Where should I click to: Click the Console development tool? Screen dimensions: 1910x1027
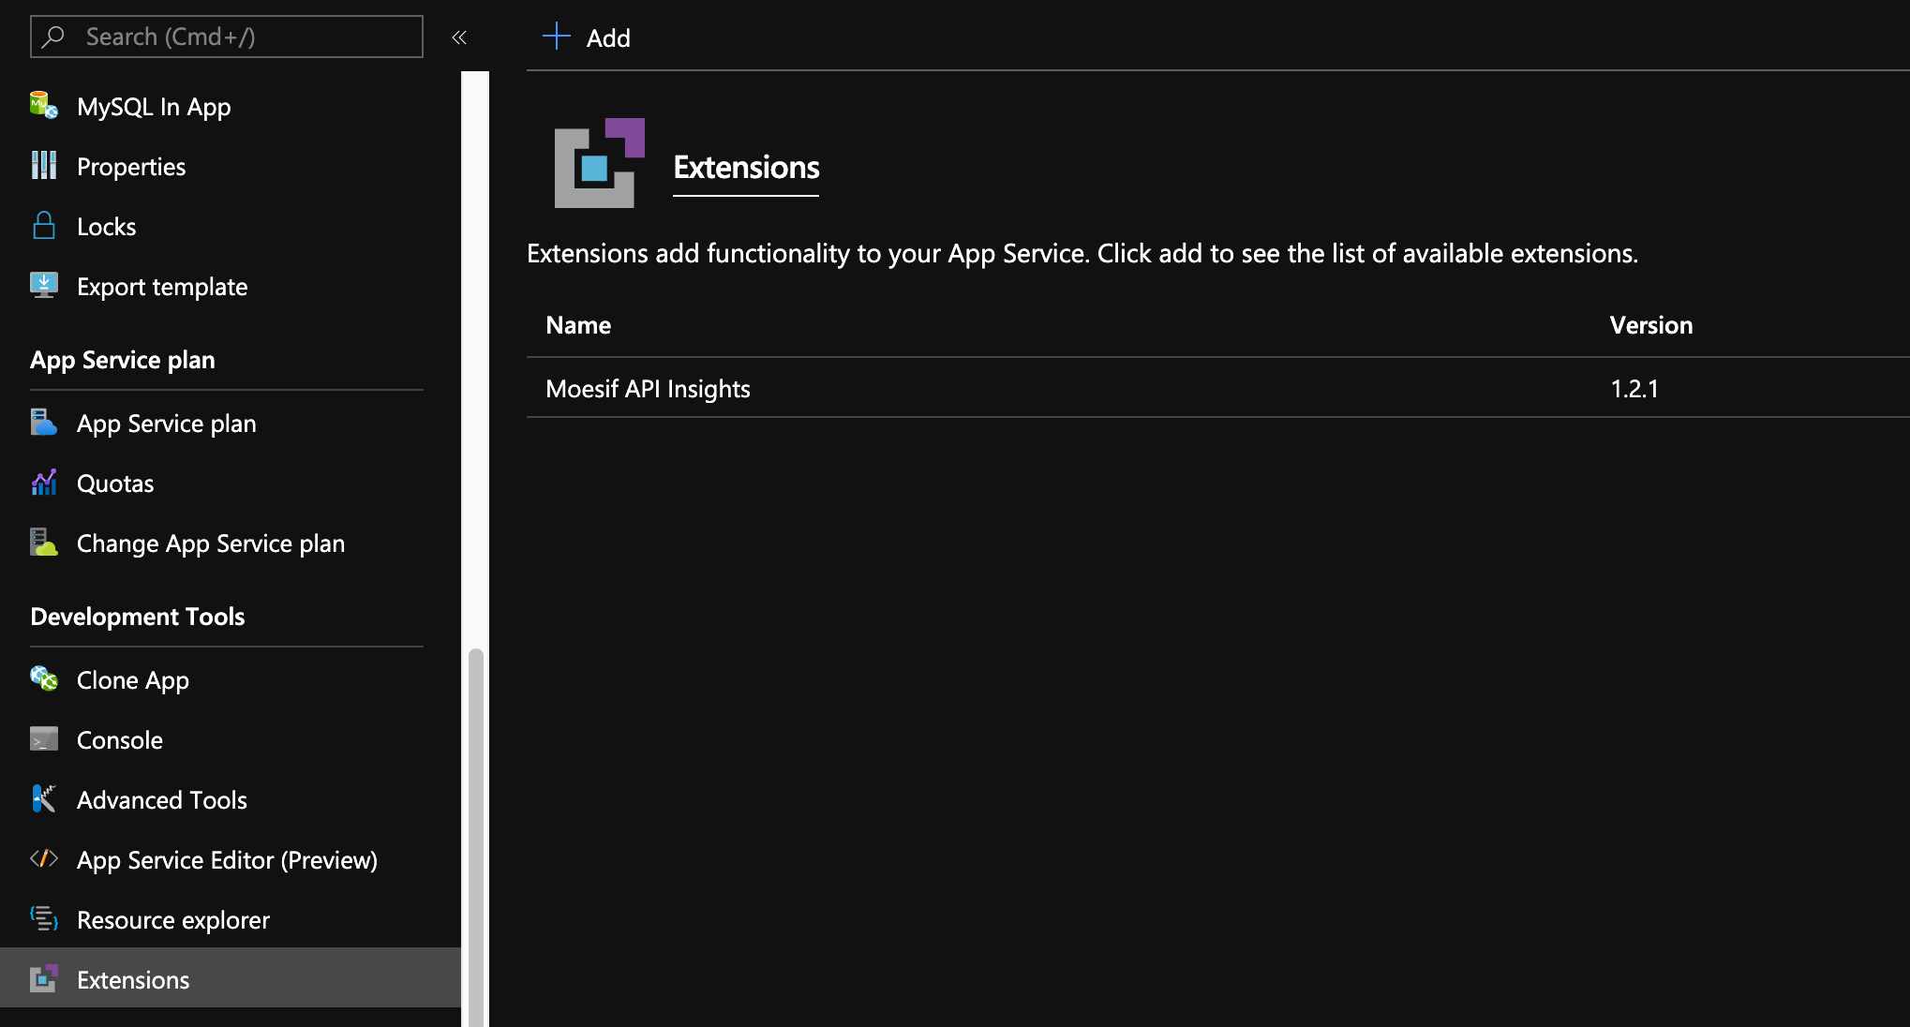(x=119, y=738)
